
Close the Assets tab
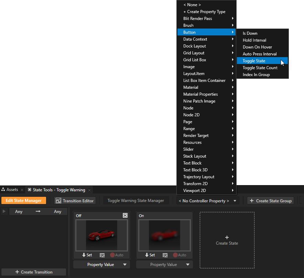(22, 190)
